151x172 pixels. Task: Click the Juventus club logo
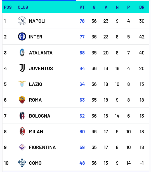(x=22, y=68)
